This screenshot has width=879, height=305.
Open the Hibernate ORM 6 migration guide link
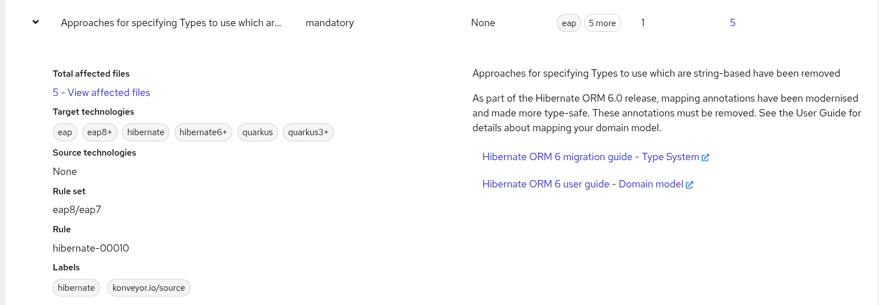coord(590,157)
